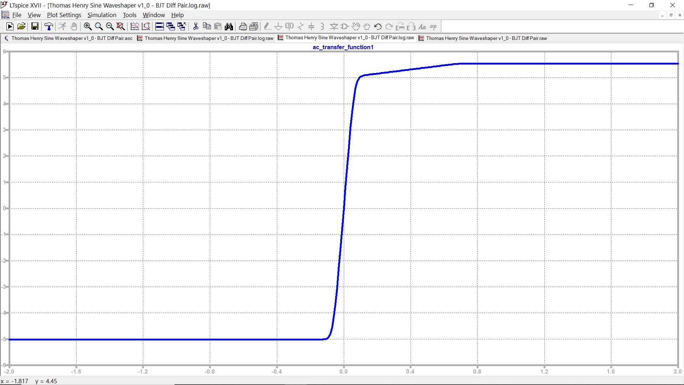The width and height of the screenshot is (684, 385).
Task: Click the Print icon
Action: [x=243, y=26]
